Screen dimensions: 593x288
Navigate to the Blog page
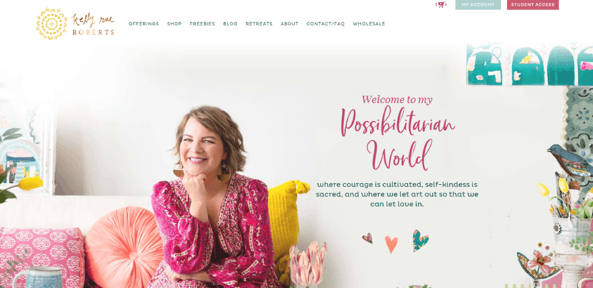pos(230,24)
